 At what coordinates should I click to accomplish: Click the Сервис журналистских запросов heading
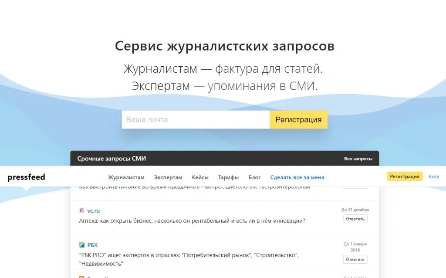(x=225, y=46)
